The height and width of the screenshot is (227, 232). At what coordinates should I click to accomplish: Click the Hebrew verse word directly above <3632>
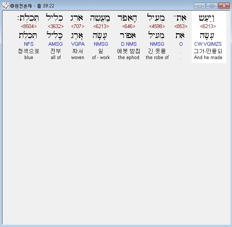click(54, 18)
